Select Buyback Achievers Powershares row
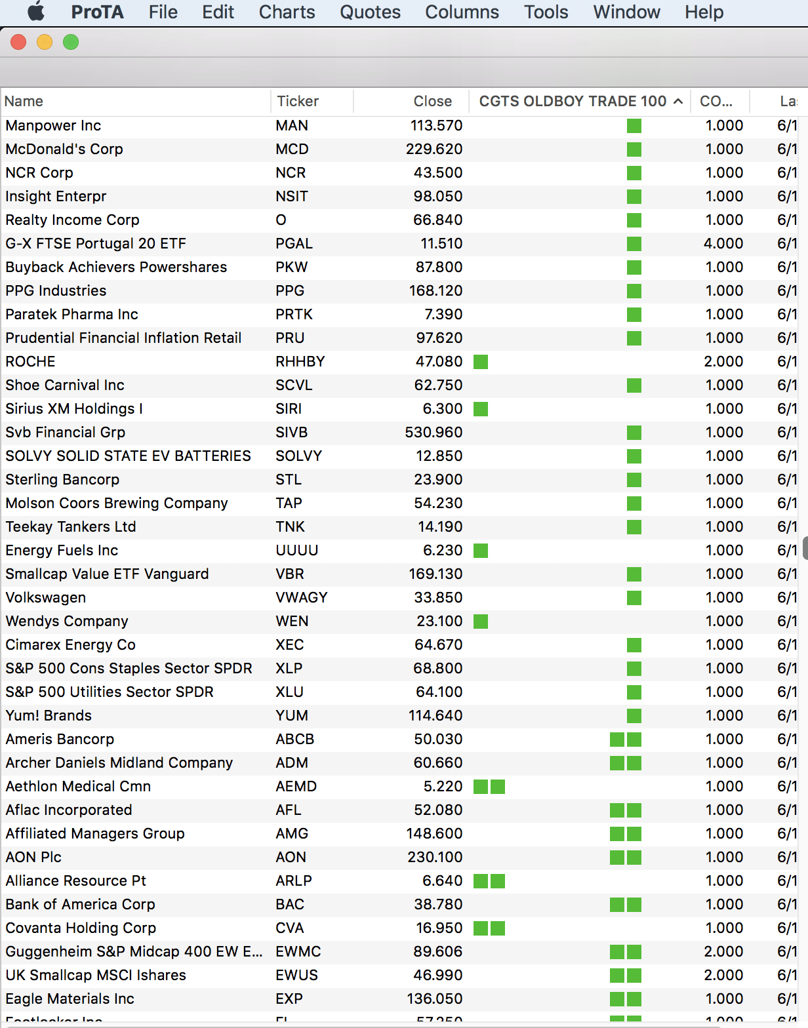808x1028 pixels. click(x=399, y=267)
